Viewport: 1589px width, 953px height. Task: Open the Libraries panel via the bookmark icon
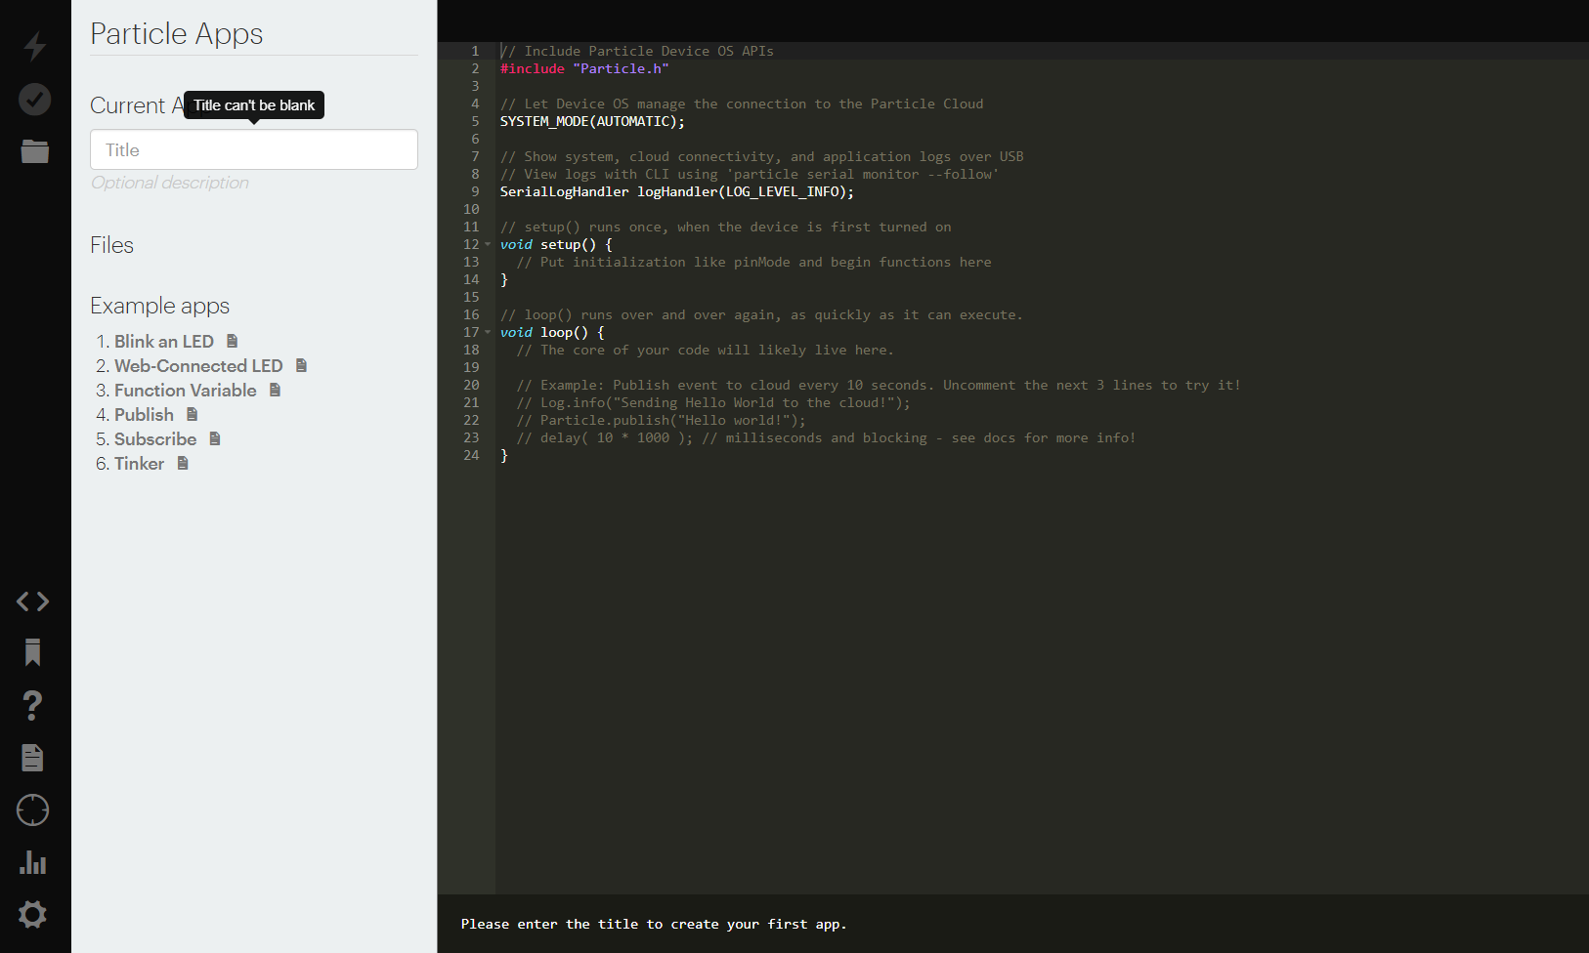(x=32, y=652)
